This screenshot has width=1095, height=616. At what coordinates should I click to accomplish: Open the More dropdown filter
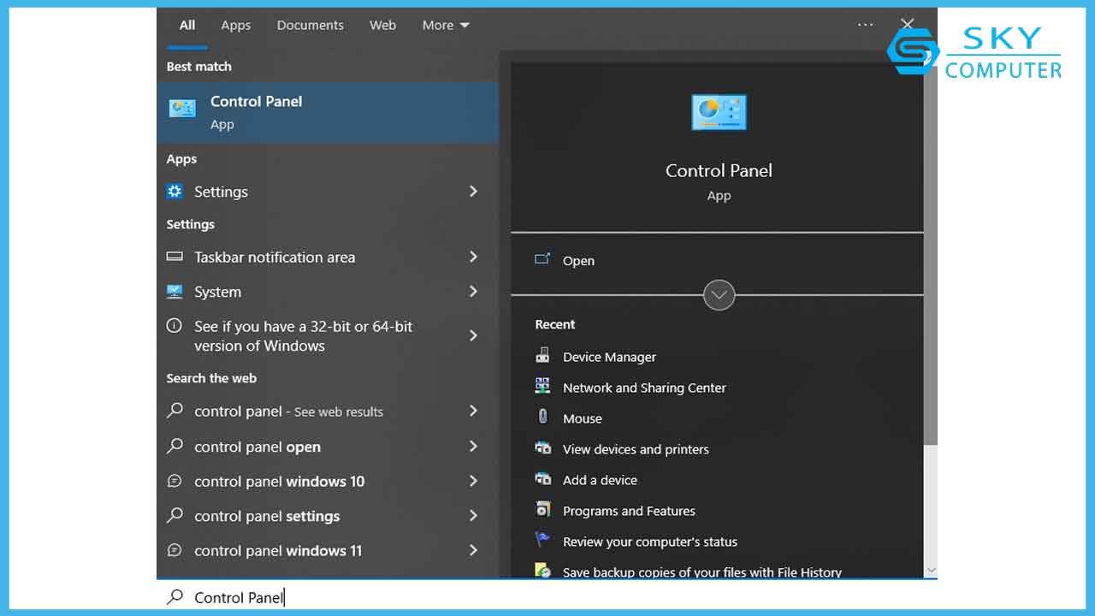pyautogui.click(x=446, y=25)
